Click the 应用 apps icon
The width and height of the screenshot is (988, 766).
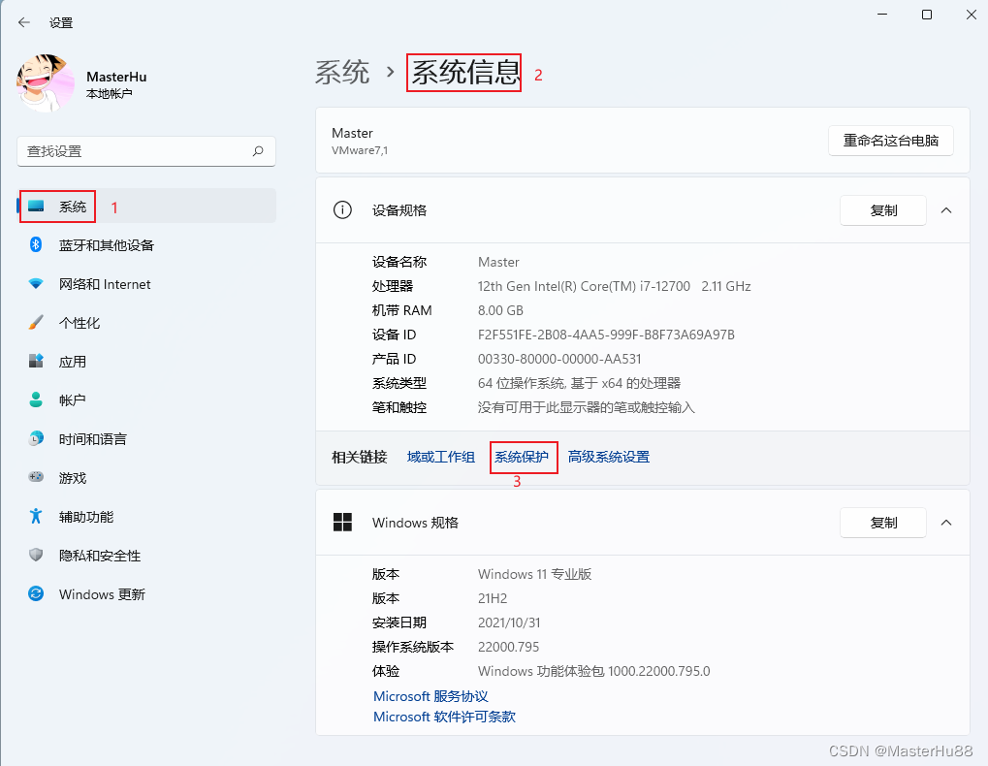pyautogui.click(x=36, y=361)
